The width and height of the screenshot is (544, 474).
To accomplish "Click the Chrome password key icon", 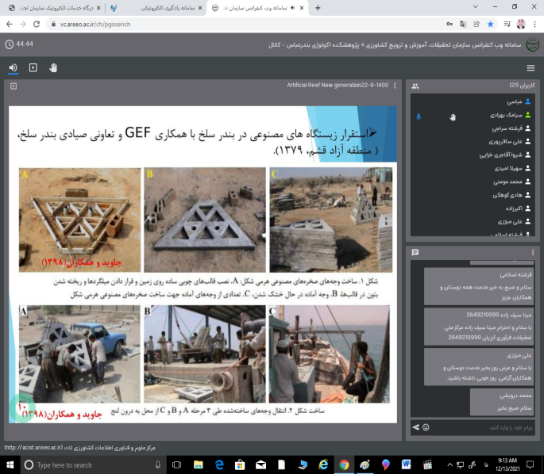I will 451,24.
